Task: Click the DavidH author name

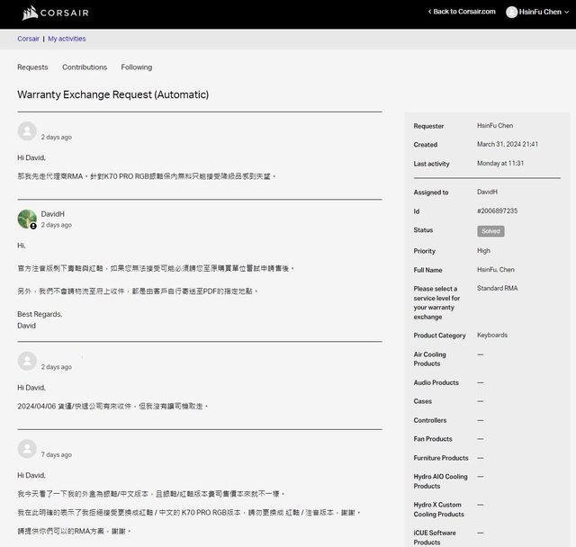Action: pos(53,214)
